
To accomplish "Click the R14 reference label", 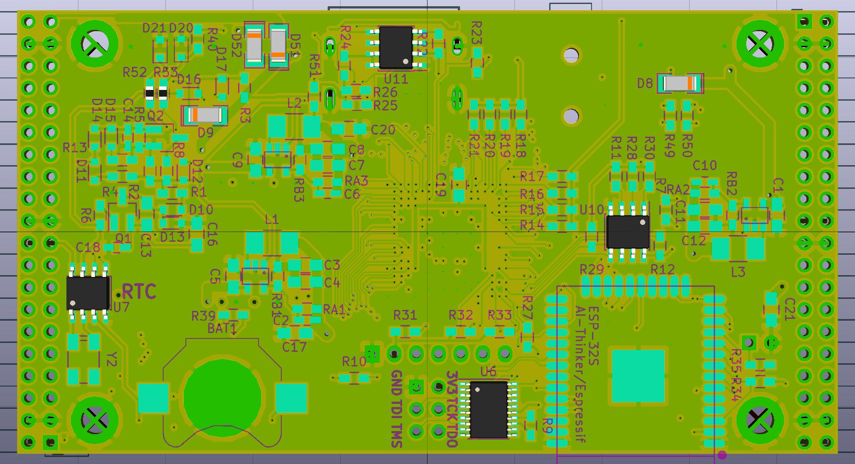I will click(532, 225).
